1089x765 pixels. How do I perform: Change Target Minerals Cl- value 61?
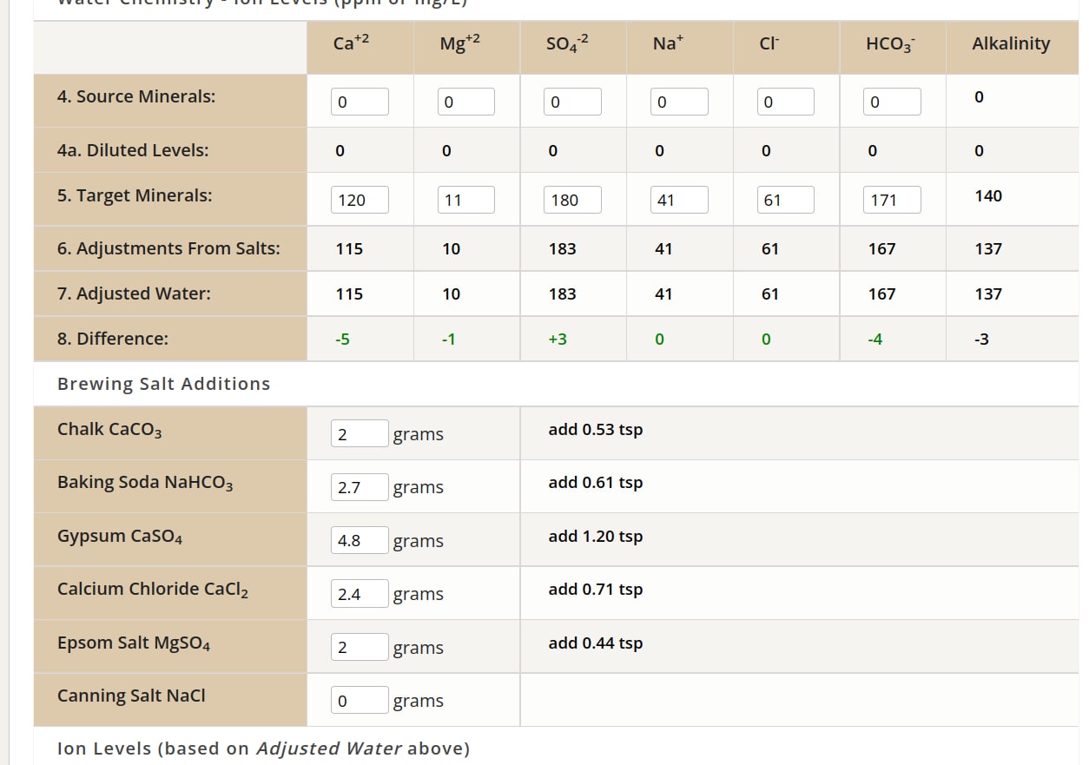pyautogui.click(x=786, y=200)
